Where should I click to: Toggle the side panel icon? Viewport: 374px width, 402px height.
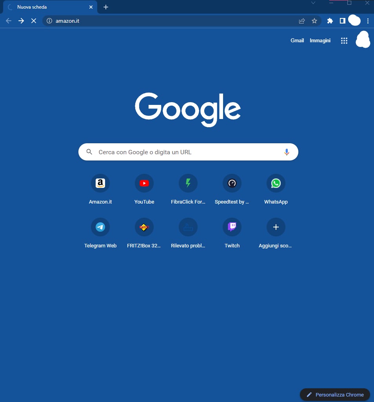(x=342, y=21)
